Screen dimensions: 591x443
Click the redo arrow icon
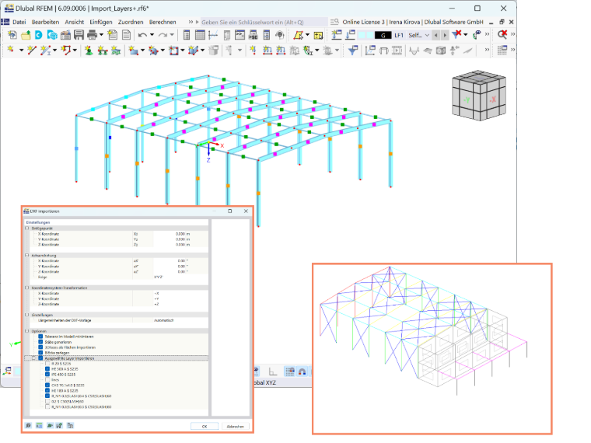[x=163, y=35]
